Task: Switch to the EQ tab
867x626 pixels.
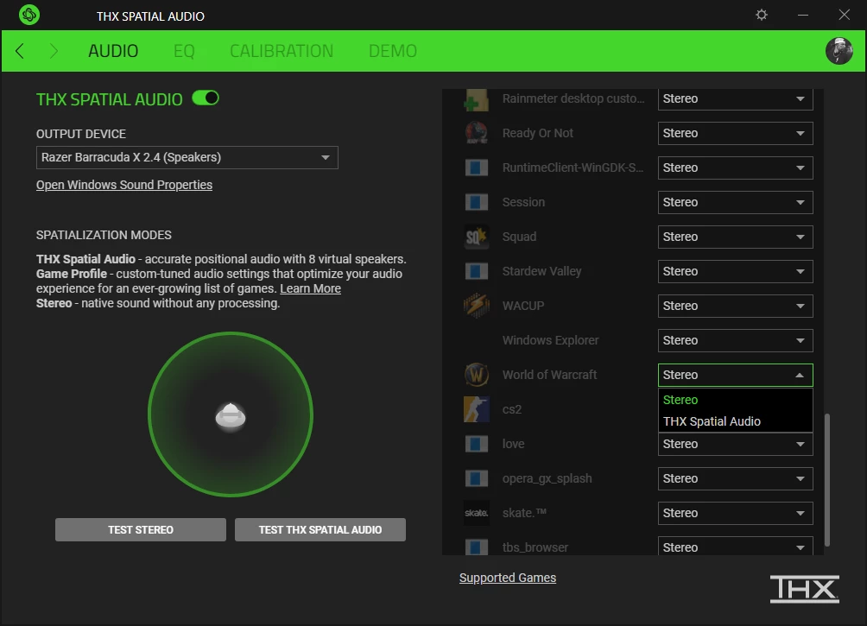Action: click(x=184, y=51)
